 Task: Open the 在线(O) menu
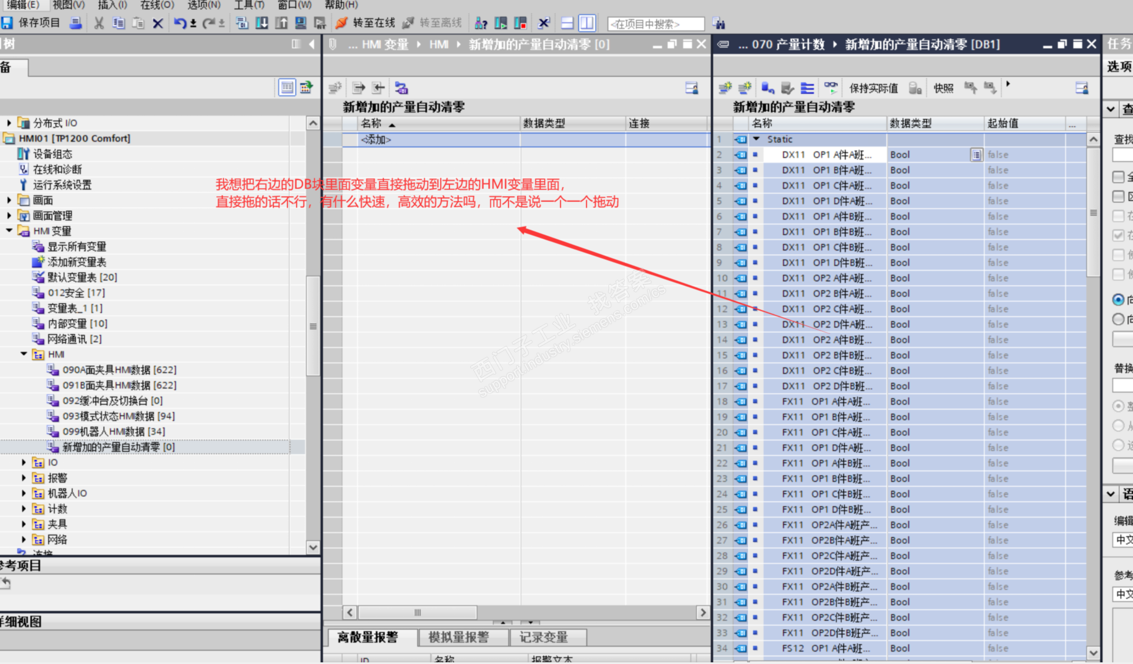(157, 5)
